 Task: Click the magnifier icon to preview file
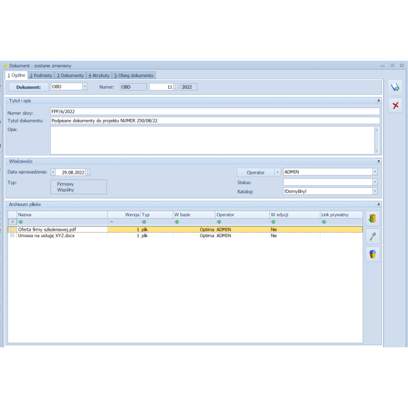tap(373, 236)
